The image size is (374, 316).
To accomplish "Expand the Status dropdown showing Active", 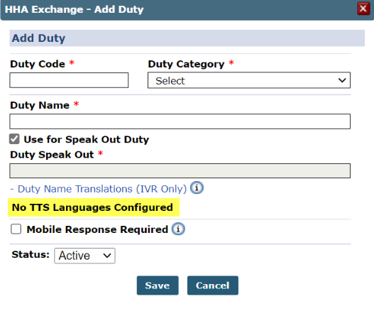I will [x=84, y=256].
